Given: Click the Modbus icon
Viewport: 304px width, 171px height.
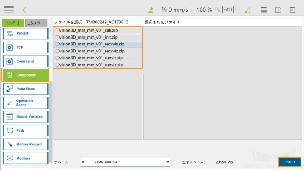Looking at the screenshot, I should (x=10, y=158).
